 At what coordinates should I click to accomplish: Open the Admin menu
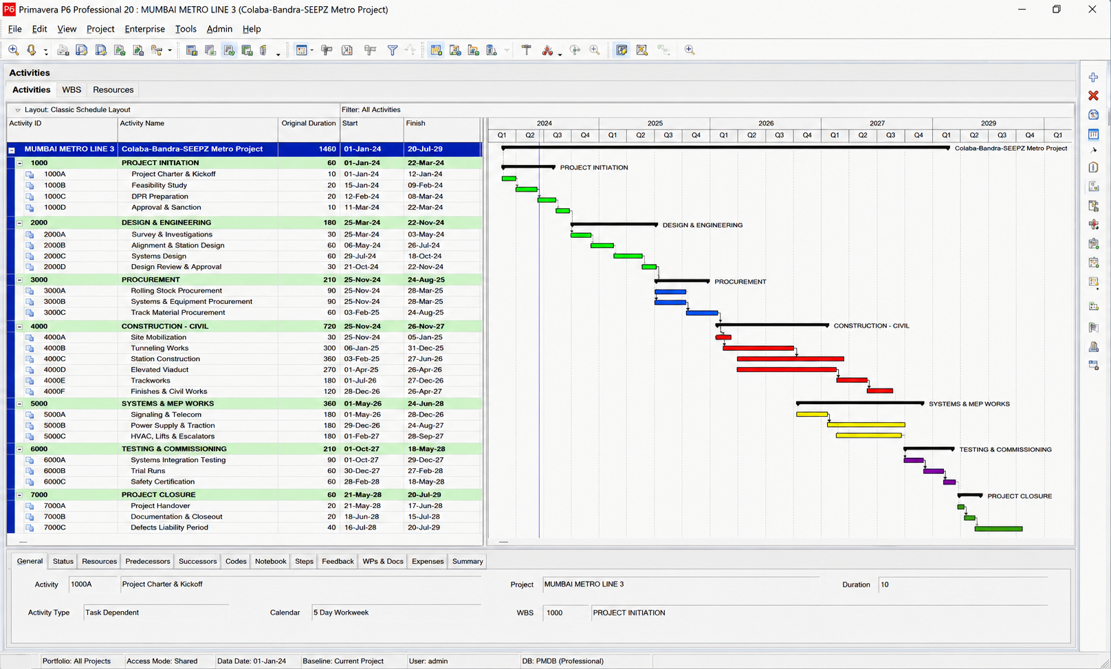point(219,29)
